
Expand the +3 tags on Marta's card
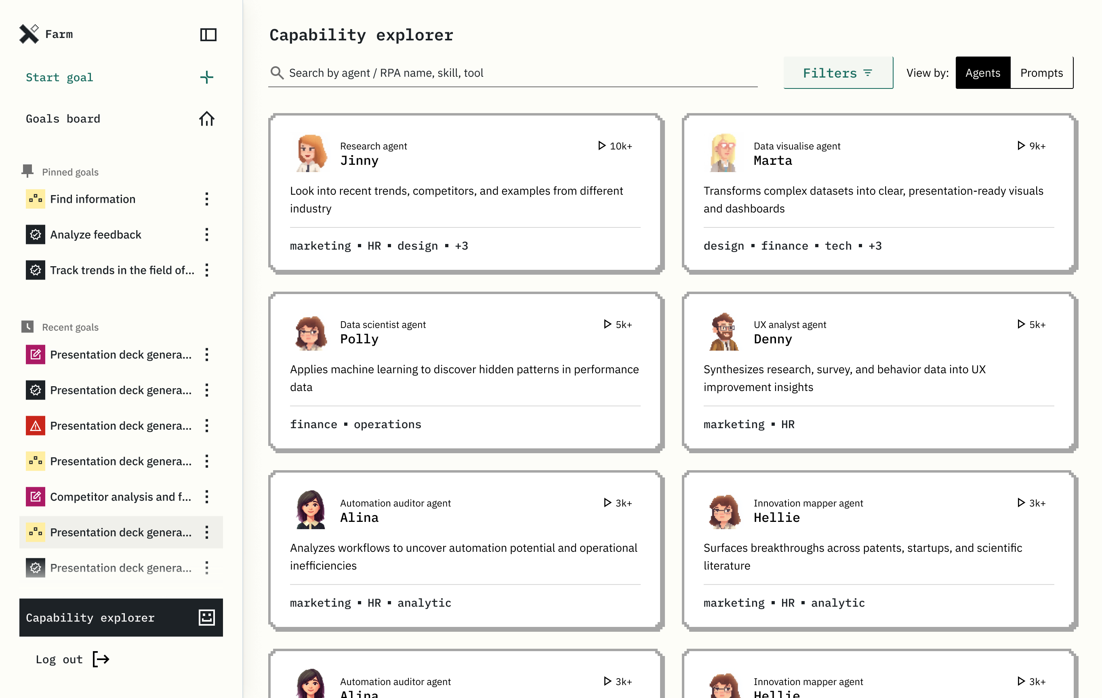coord(875,246)
